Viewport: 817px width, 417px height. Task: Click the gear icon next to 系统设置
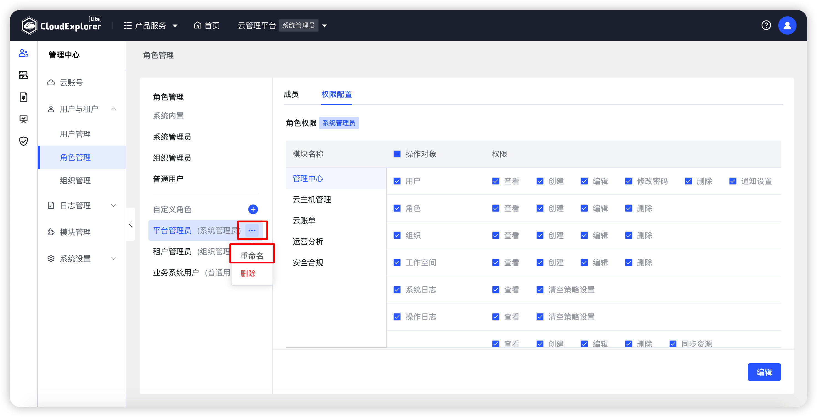pyautogui.click(x=51, y=258)
